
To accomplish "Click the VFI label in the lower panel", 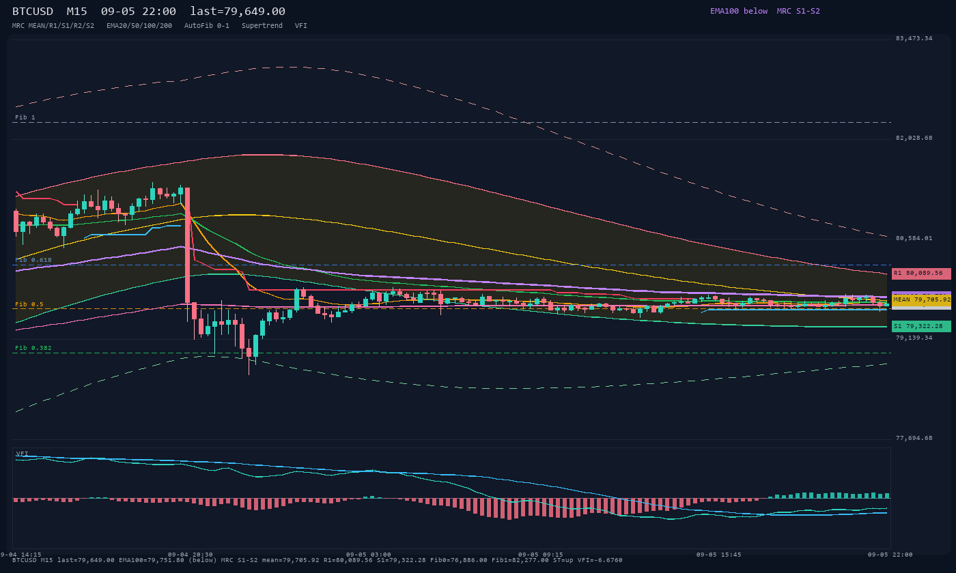I will tap(23, 454).
